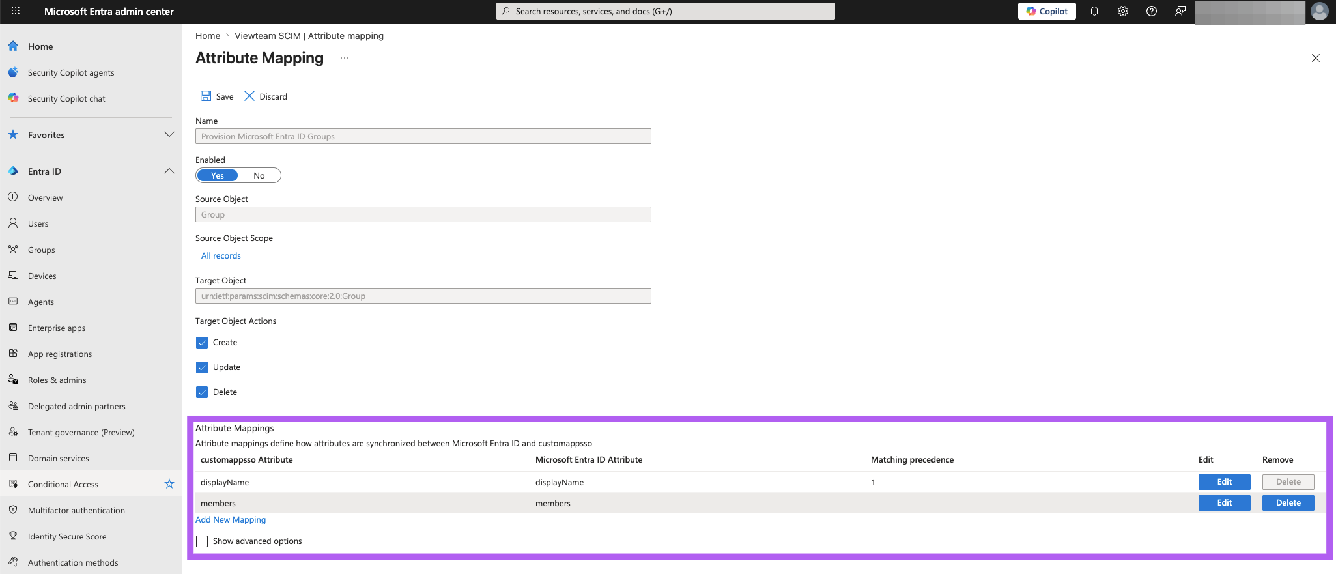Click the Target Object field
This screenshot has height=574, width=1336.
click(x=423, y=296)
